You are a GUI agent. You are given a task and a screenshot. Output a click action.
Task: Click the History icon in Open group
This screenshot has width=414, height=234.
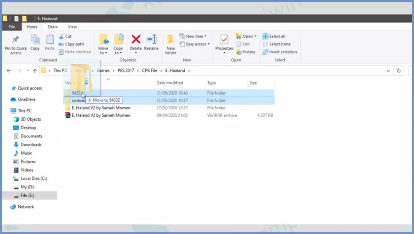(x=239, y=52)
